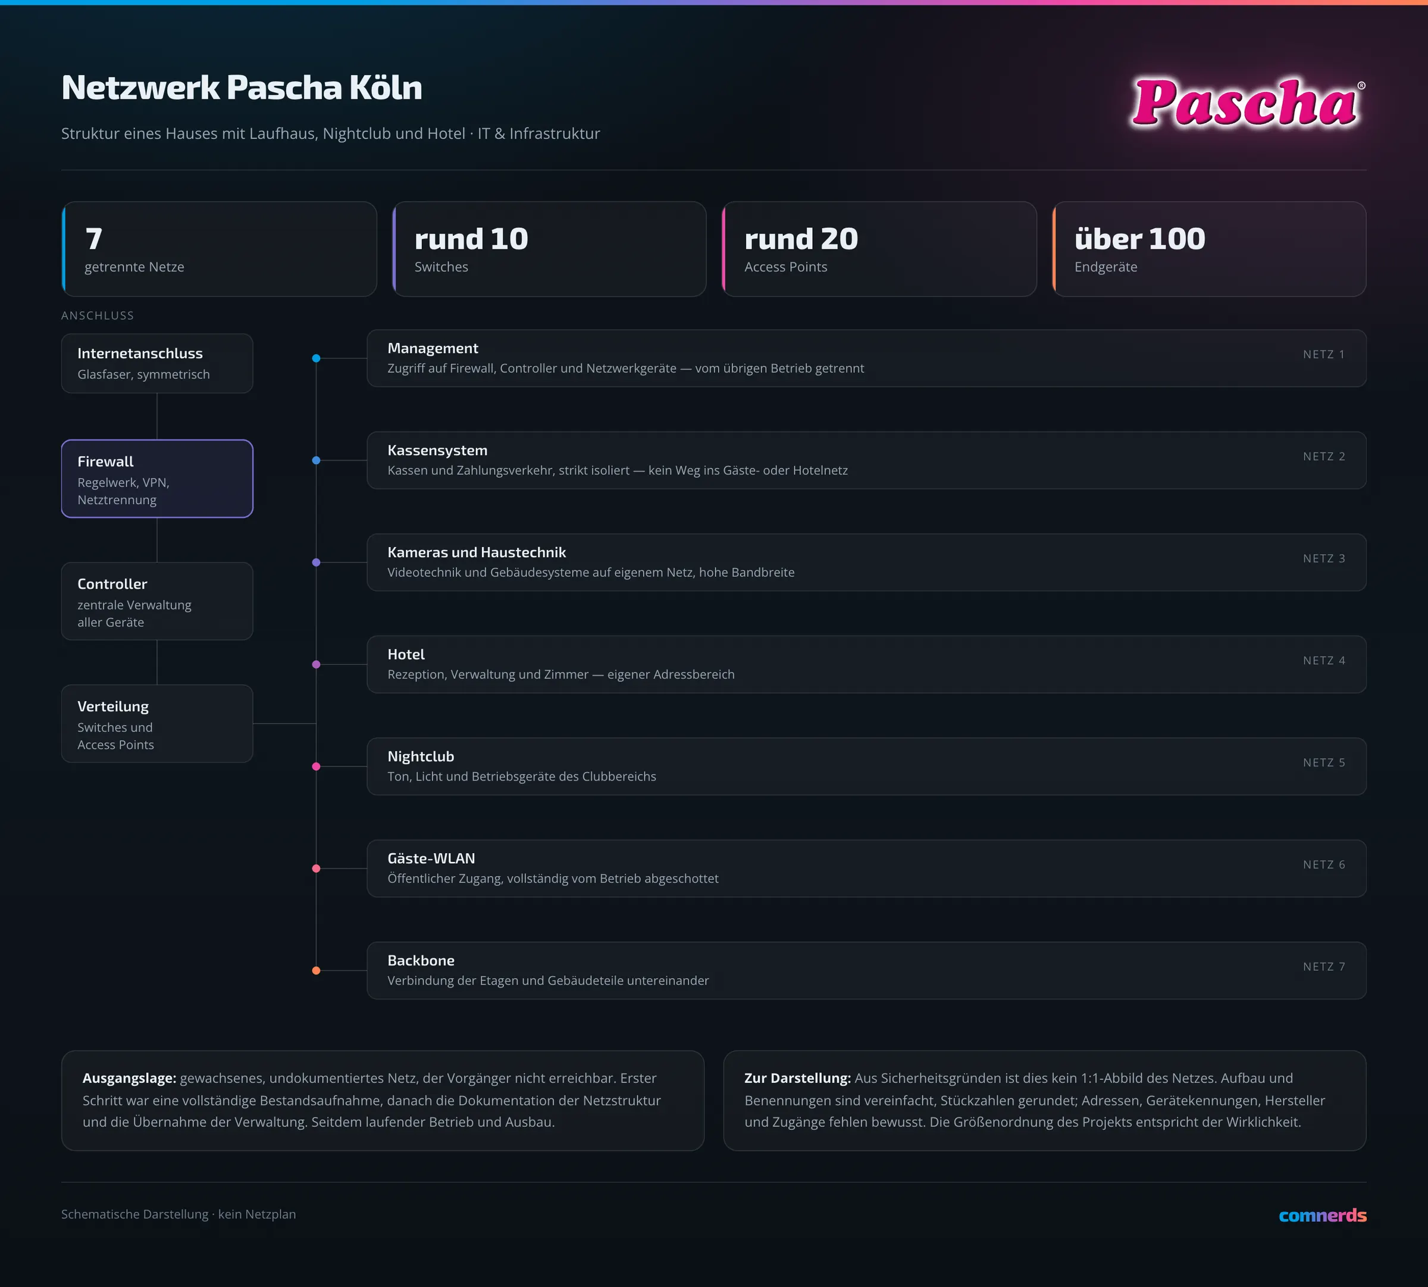Click the "Regelwerk, VPN, Netztrennung" text
Viewport: 1428px width, 1287px height.
click(x=124, y=491)
